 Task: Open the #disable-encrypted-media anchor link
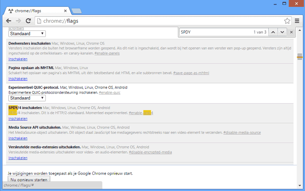pos(150,152)
